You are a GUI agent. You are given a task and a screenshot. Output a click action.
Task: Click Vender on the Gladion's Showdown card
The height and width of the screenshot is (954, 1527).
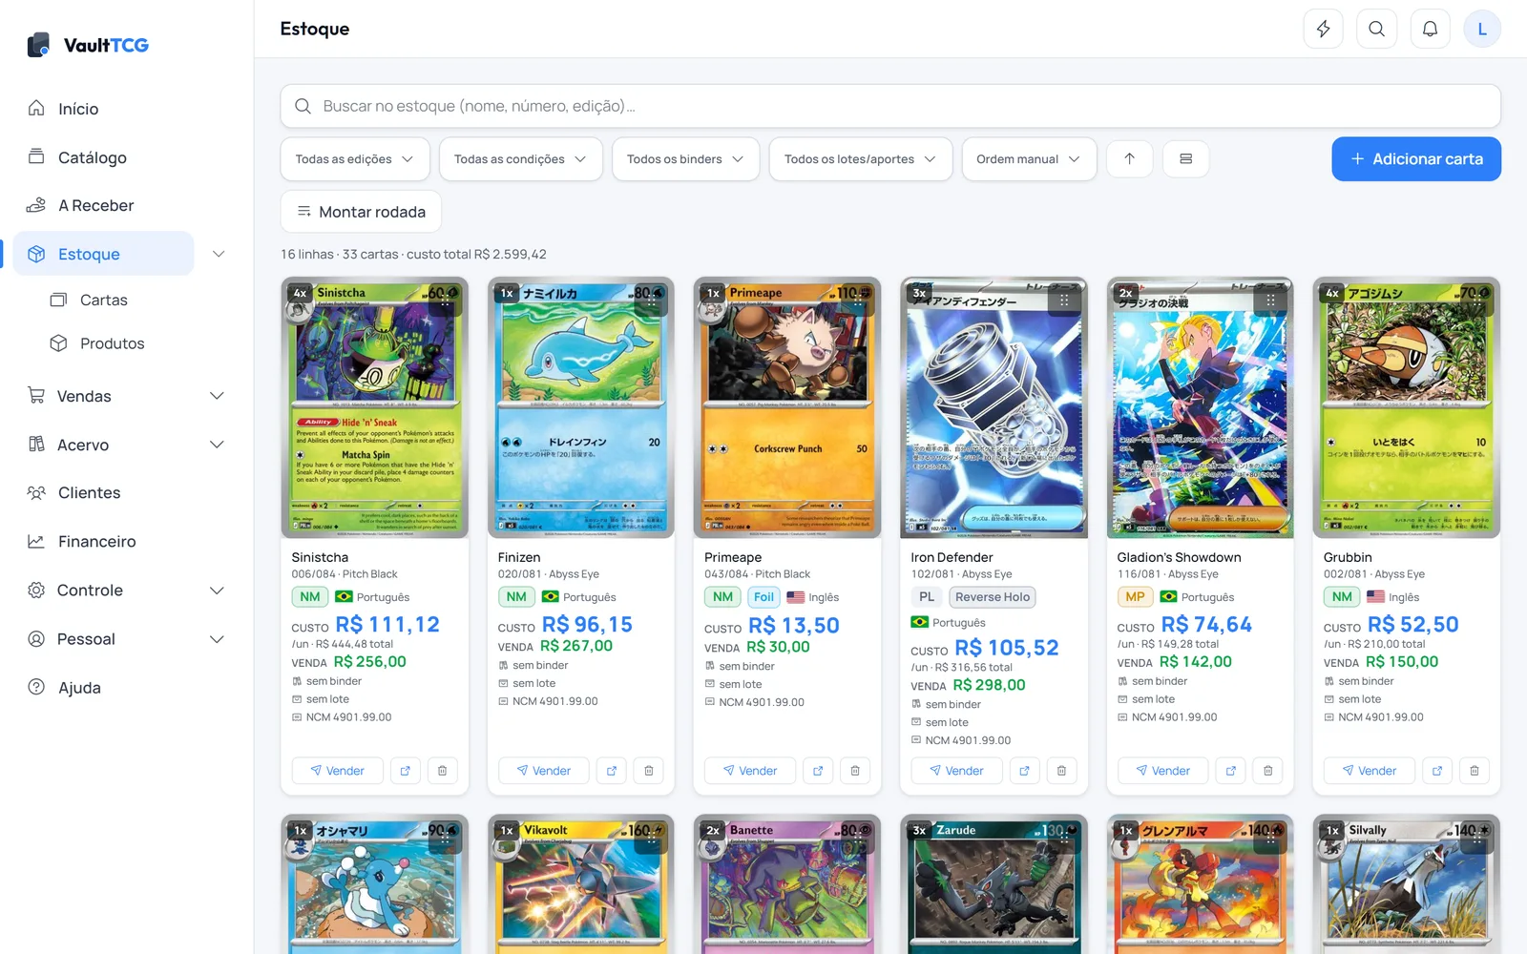pos(1162,771)
